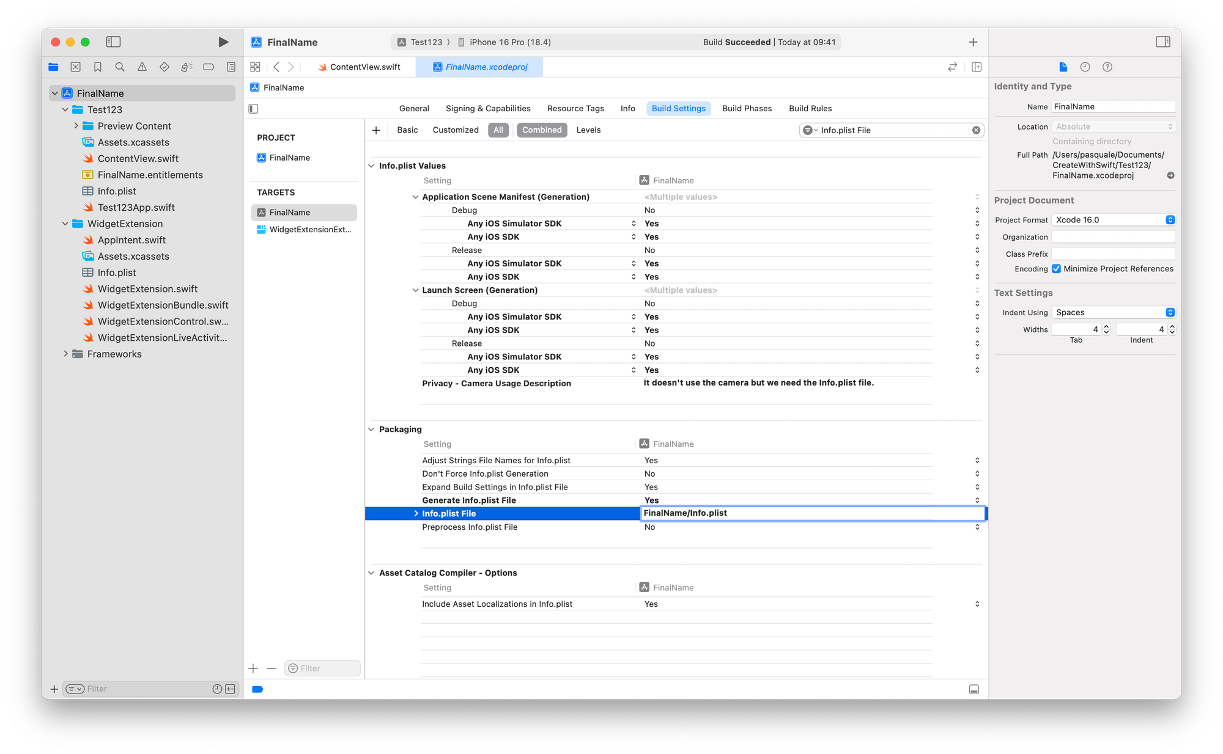Viewport: 1223px width, 754px height.
Task: Add an editor pane on right
Action: (x=977, y=67)
